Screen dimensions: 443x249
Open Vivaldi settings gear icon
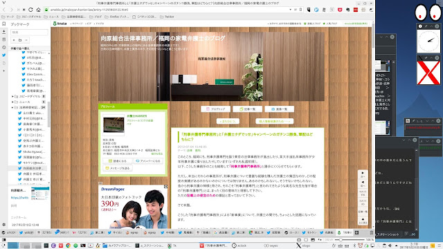click(3, 225)
